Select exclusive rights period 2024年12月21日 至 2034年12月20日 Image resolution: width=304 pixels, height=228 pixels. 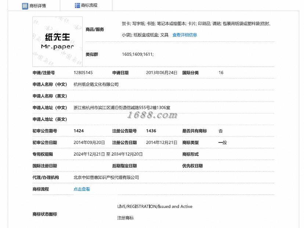click(108, 154)
